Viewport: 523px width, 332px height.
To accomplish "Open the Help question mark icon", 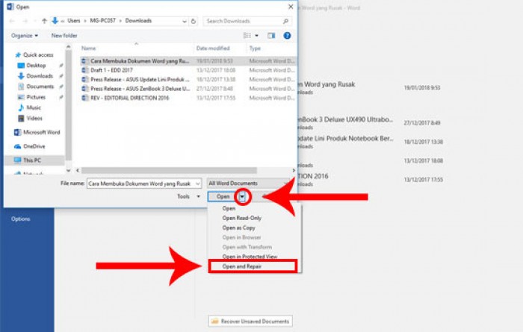I will 287,35.
